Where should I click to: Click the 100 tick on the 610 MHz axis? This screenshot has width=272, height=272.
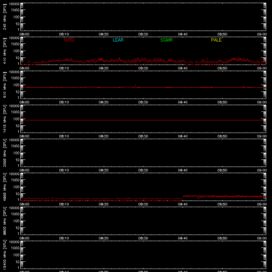[x=16, y=85]
